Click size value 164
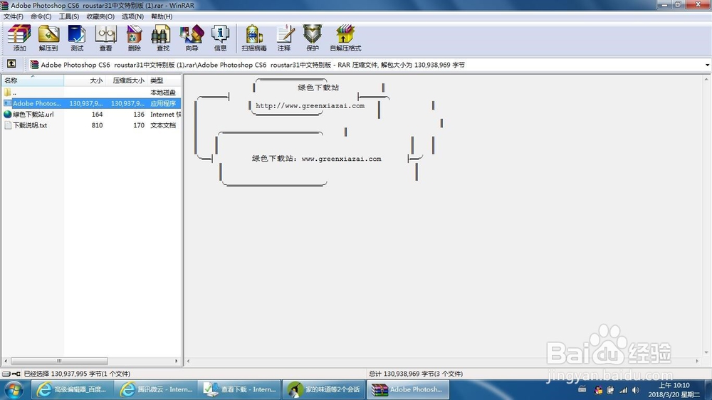 point(97,115)
